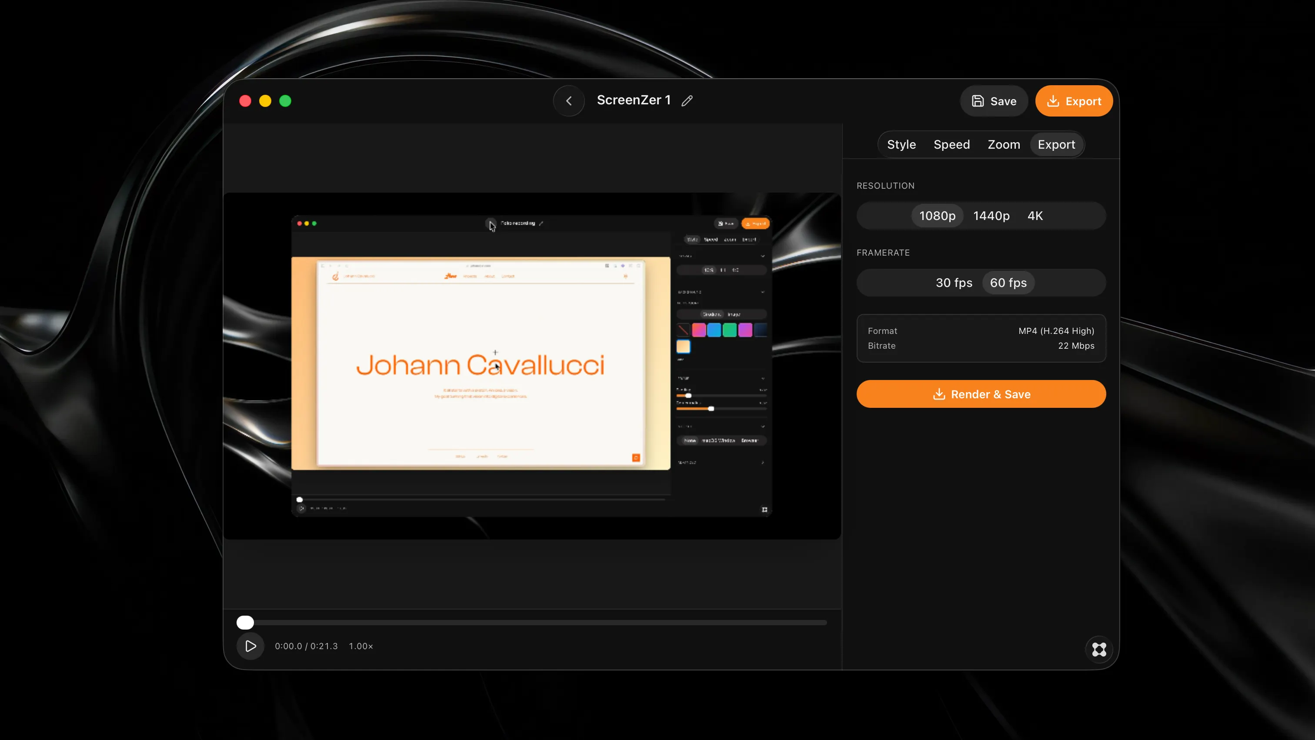
Task: Click the Save button in the header
Action: click(x=993, y=101)
